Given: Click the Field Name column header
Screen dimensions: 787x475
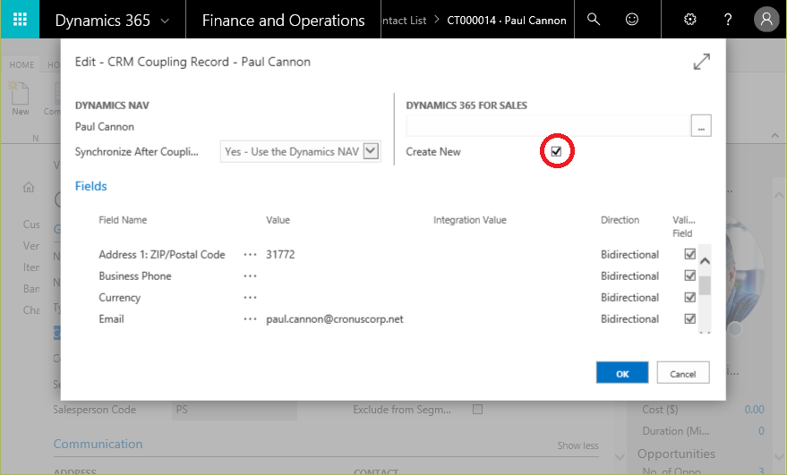Looking at the screenshot, I should (x=123, y=220).
